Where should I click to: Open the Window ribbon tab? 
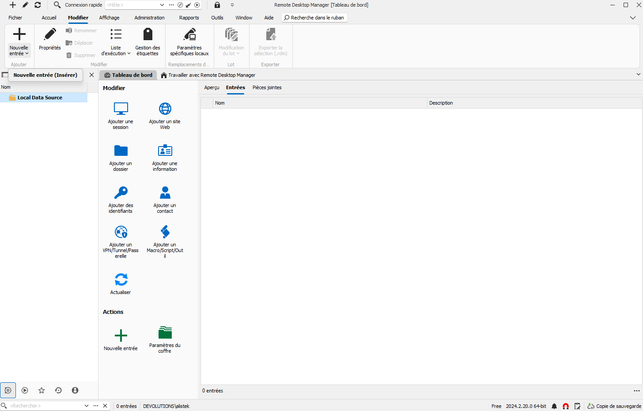(x=244, y=18)
